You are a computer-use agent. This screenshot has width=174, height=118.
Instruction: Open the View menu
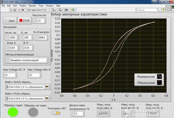15,6
